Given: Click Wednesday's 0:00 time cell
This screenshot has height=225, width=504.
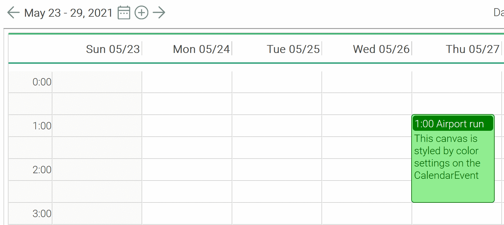Looking at the screenshot, I should pos(367,82).
